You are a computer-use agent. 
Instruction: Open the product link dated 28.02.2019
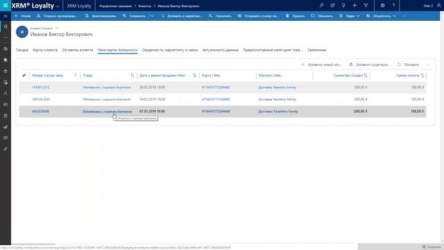(106, 87)
